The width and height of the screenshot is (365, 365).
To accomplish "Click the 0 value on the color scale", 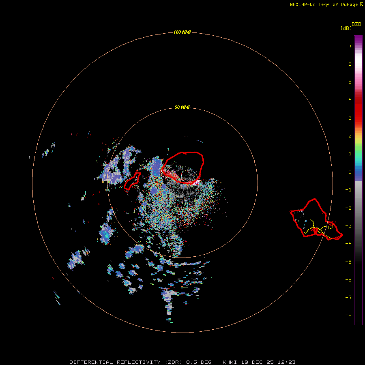I will pyautogui.click(x=350, y=172).
